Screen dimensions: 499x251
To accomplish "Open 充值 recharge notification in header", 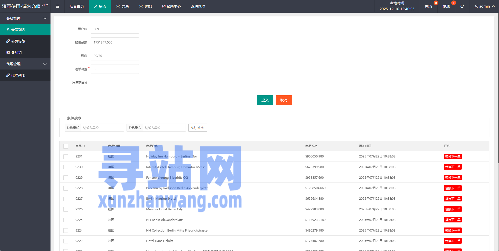I will click(428, 6).
